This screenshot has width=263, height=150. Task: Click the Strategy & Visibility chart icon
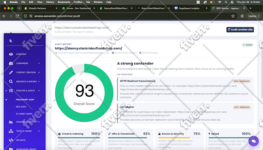tap(11, 122)
